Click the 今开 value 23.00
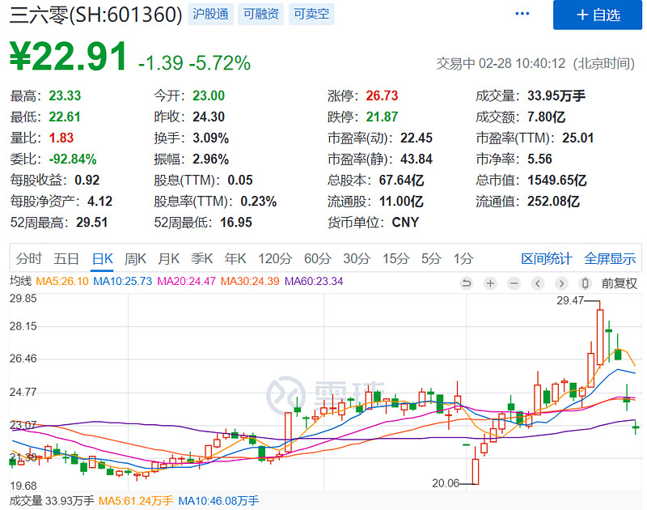The width and height of the screenshot is (647, 510). pyautogui.click(x=209, y=96)
